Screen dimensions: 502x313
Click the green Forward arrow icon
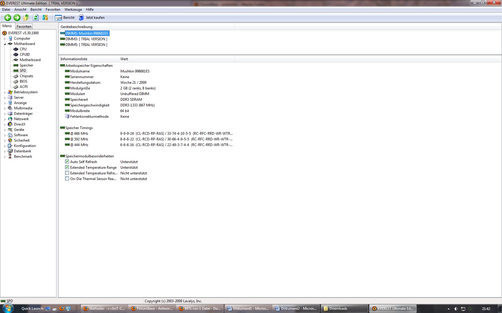click(x=17, y=18)
